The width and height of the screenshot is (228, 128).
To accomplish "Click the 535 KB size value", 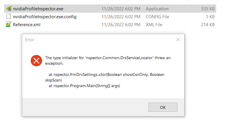I will pyautogui.click(x=208, y=9).
